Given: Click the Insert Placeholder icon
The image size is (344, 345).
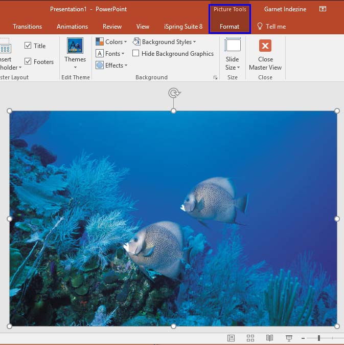Looking at the screenshot, I should (x=5, y=46).
